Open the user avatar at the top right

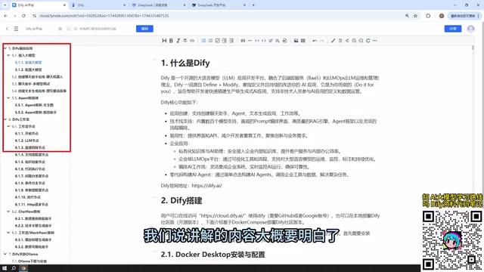(x=470, y=29)
